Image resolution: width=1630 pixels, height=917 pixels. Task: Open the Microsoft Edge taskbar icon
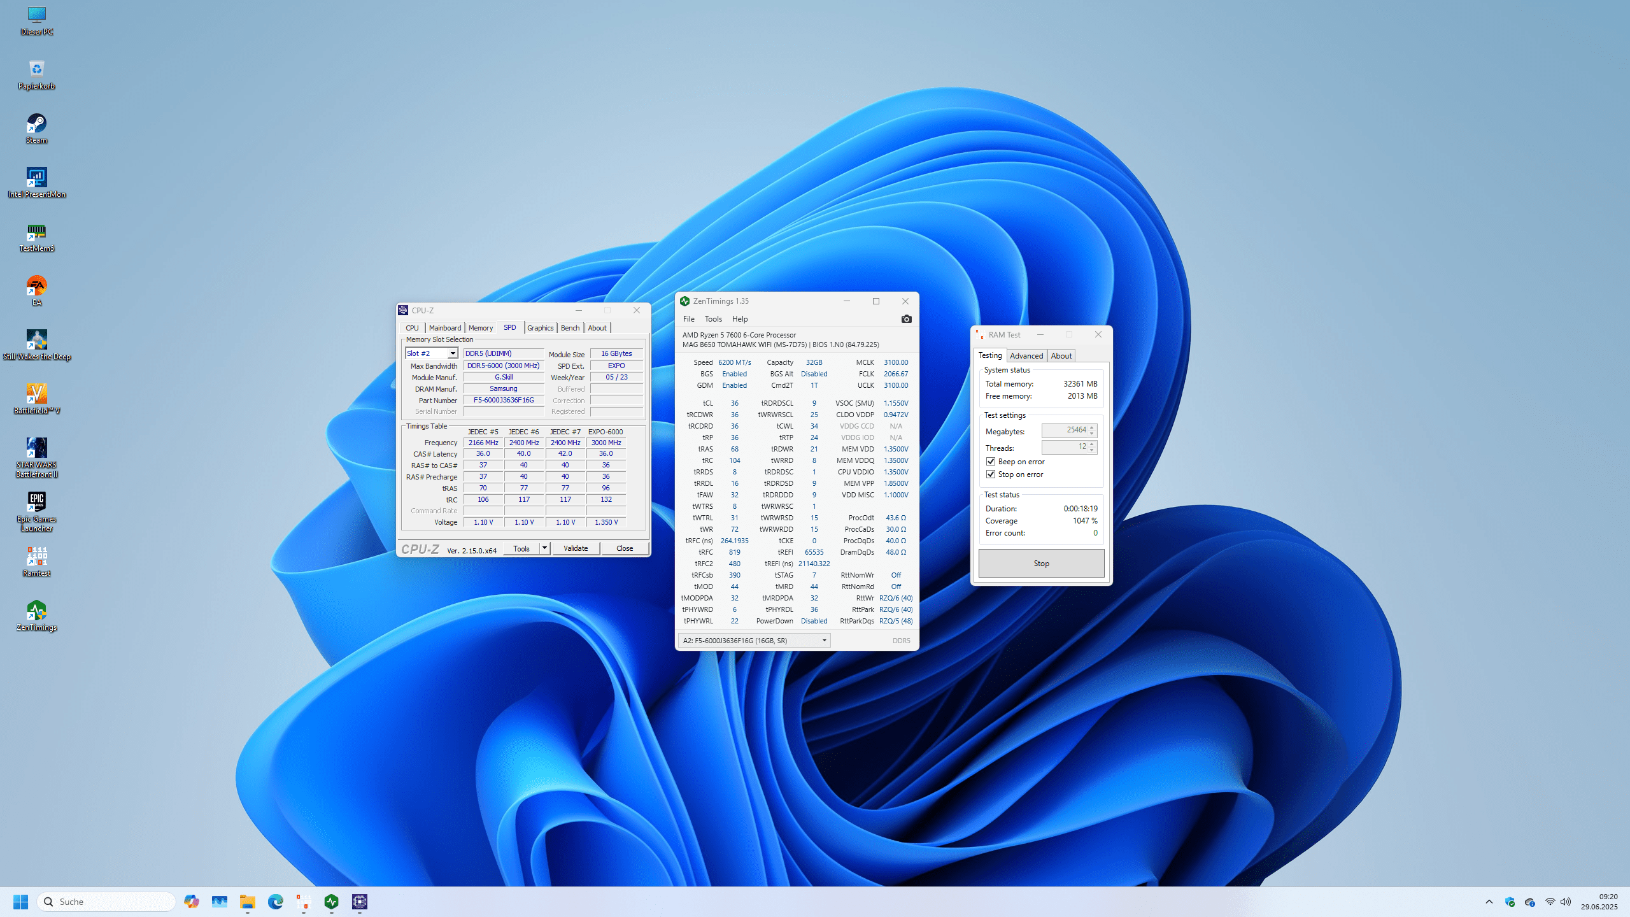coord(275,902)
